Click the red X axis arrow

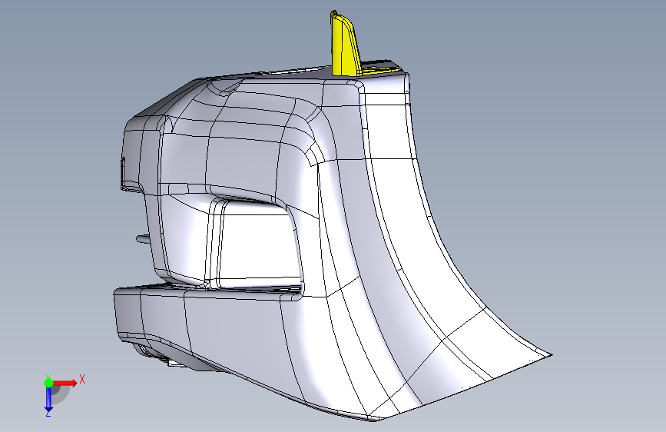coord(65,383)
